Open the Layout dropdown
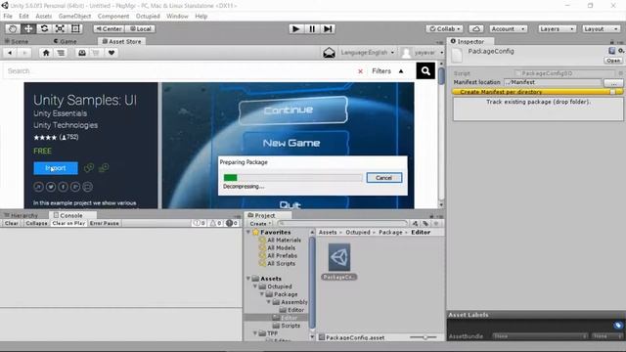The image size is (626, 352). coord(601,28)
